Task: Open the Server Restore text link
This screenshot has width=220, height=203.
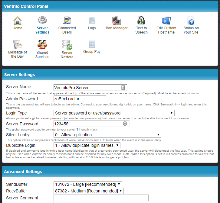Action: [67, 55]
